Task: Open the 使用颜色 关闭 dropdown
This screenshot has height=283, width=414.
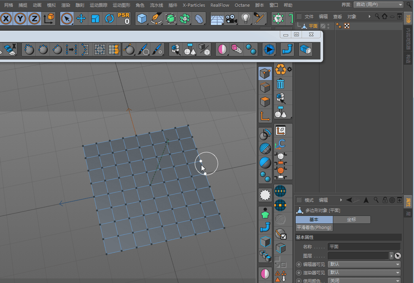Action: point(364,281)
